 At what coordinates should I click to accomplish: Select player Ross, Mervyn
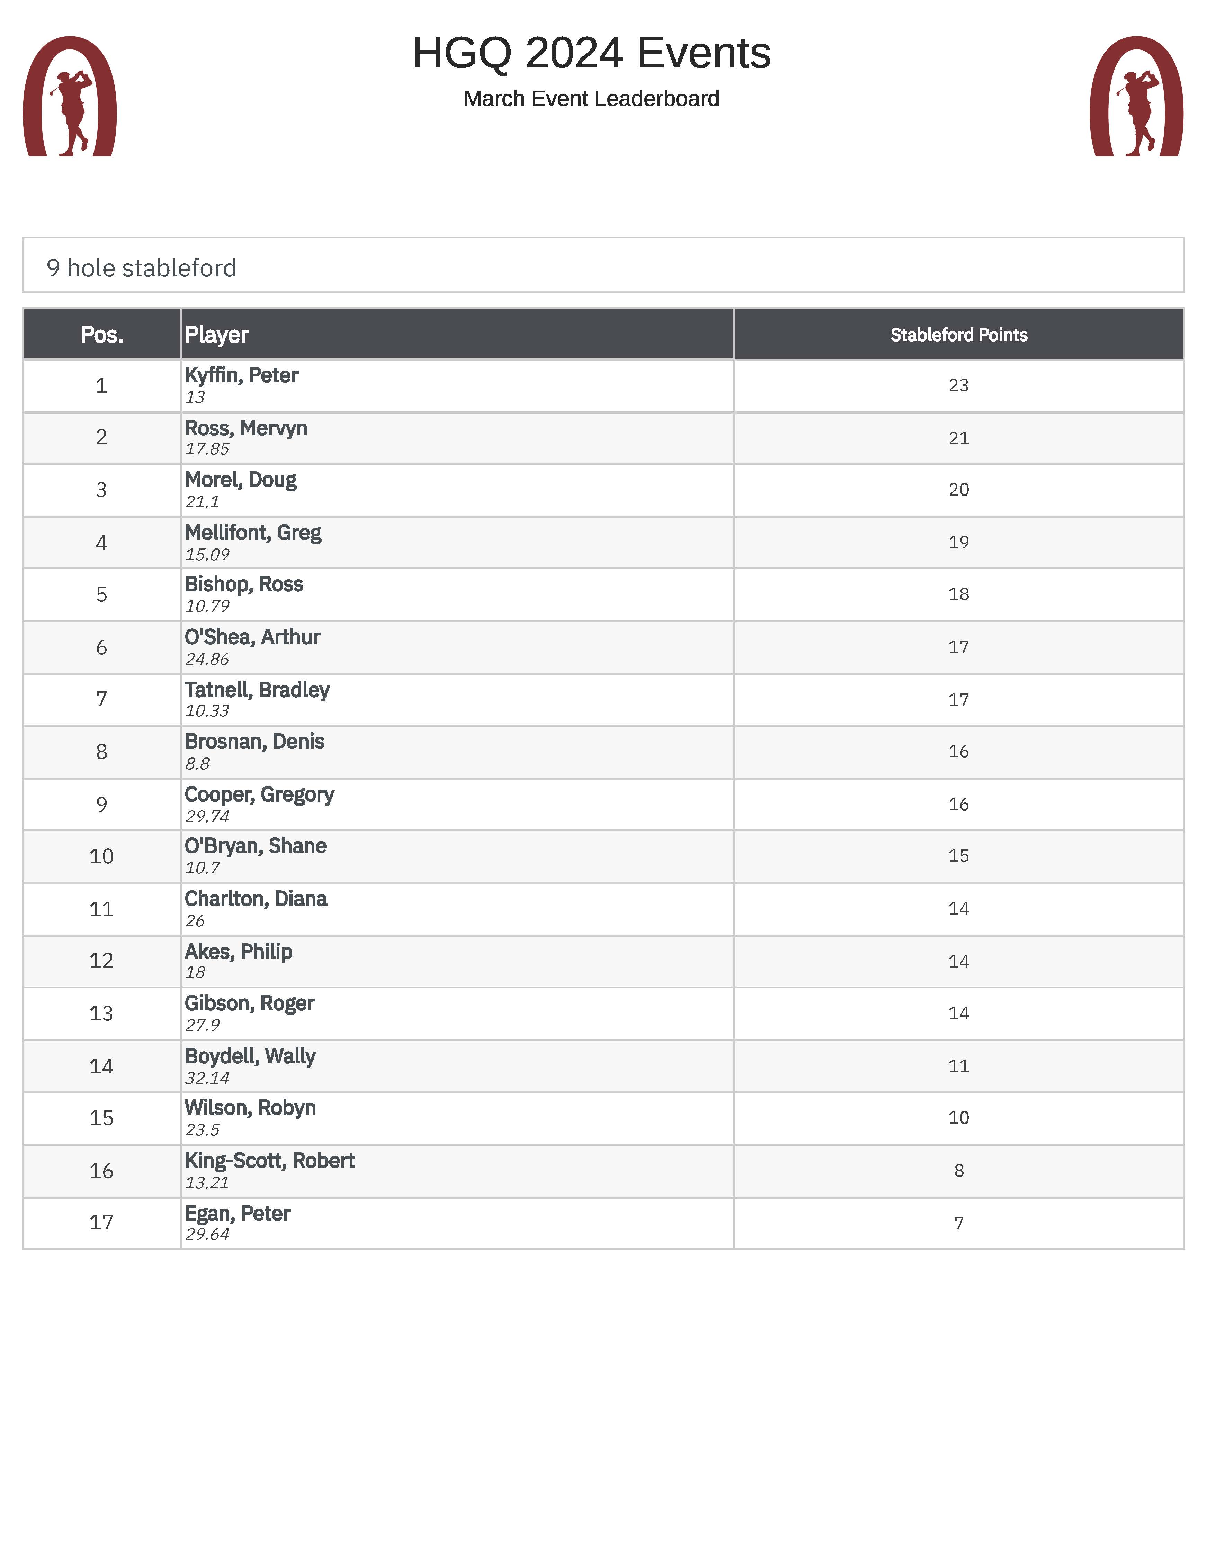[x=245, y=428]
